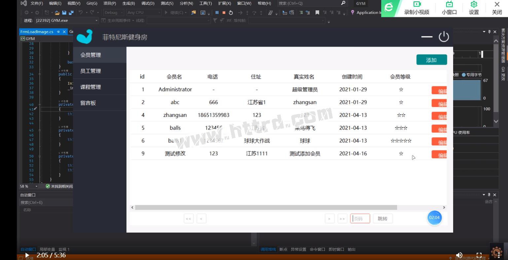Click the video fullscreen icon
This screenshot has width=508, height=260.
(479, 255)
